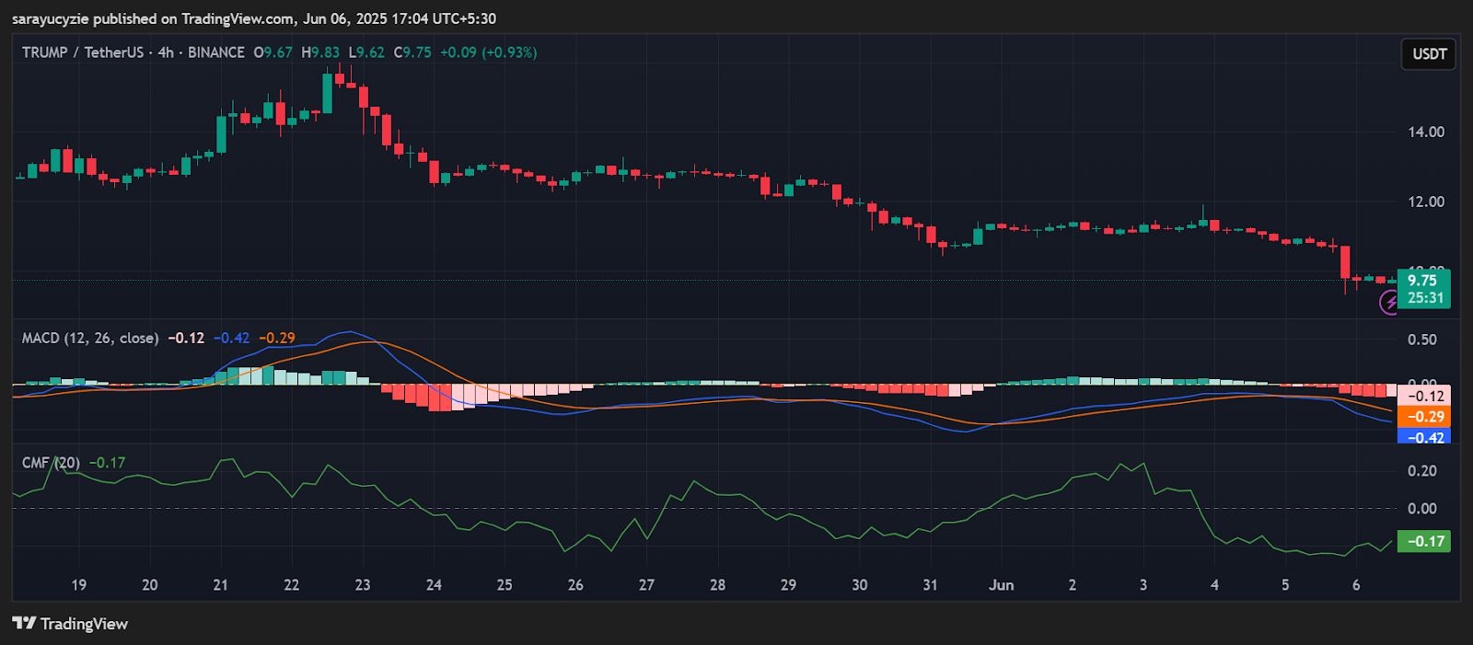1473x645 pixels.
Task: Click the close value C9.75
Action: pos(412,52)
